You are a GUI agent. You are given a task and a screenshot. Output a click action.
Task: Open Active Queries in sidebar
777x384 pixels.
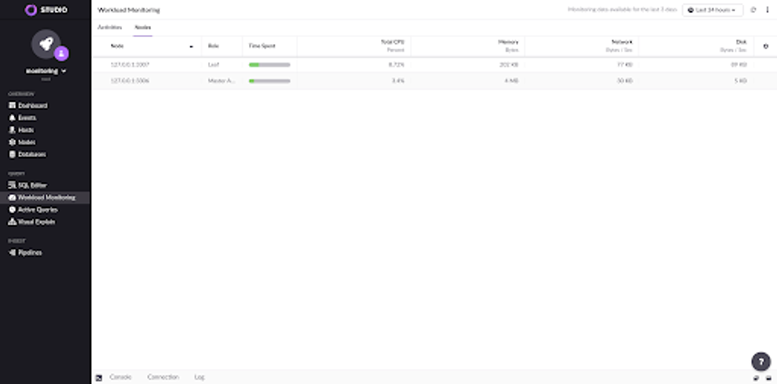(x=38, y=209)
